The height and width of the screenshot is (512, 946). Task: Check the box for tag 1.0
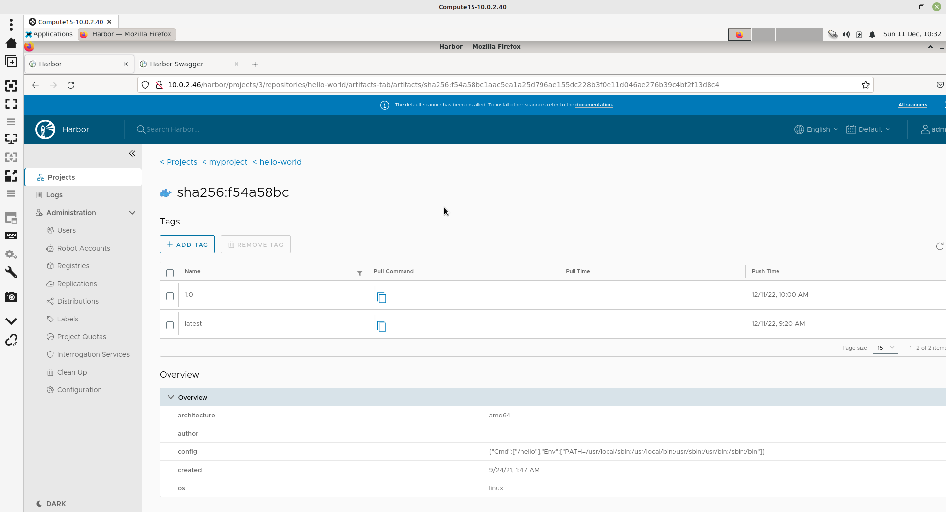click(170, 296)
